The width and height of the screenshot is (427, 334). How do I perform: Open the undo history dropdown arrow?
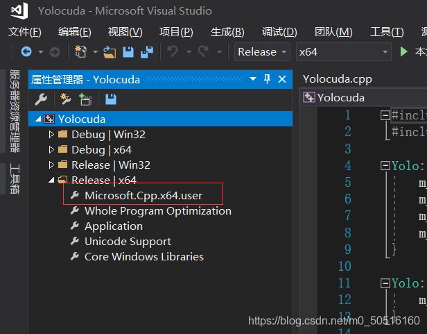[189, 52]
